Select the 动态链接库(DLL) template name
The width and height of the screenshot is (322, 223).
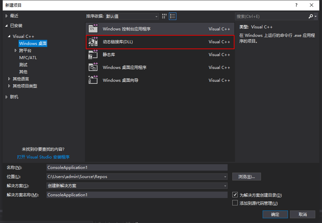pyautogui.click(x=118, y=42)
